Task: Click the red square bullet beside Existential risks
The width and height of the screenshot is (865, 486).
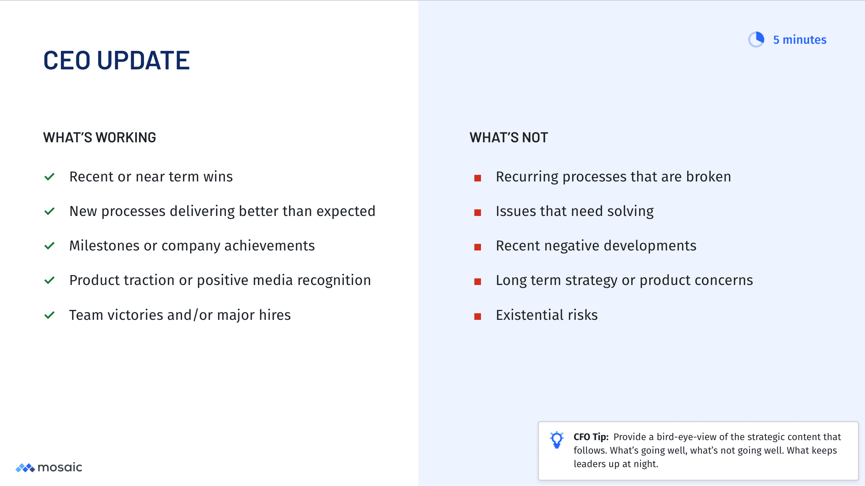Action: pos(478,316)
